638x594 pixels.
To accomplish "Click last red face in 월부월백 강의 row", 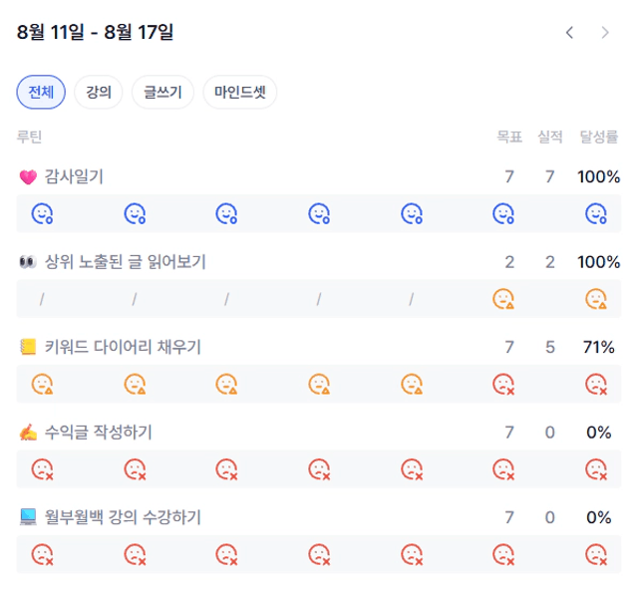I will 596,554.
